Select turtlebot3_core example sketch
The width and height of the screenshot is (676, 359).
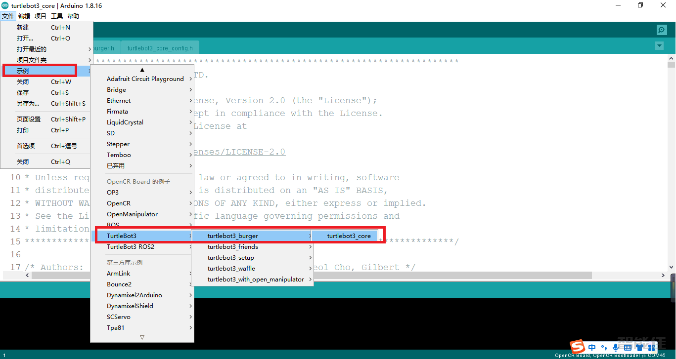click(x=349, y=236)
